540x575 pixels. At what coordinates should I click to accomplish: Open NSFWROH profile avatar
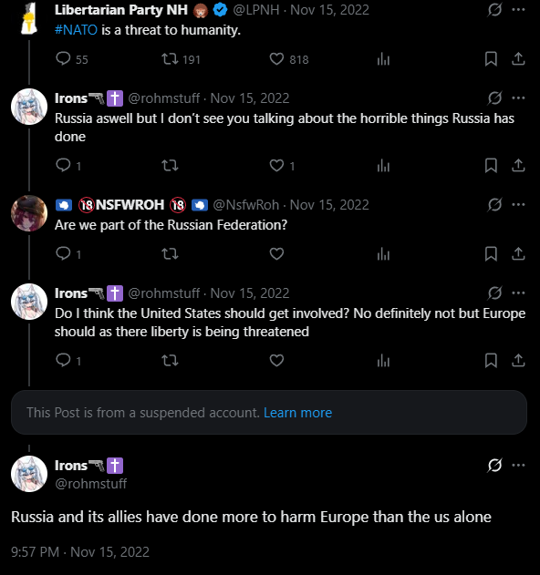point(29,213)
